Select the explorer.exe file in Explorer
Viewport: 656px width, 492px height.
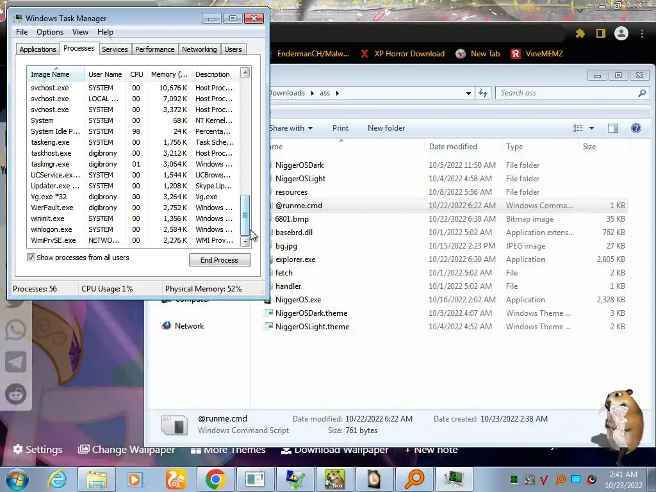(x=295, y=259)
